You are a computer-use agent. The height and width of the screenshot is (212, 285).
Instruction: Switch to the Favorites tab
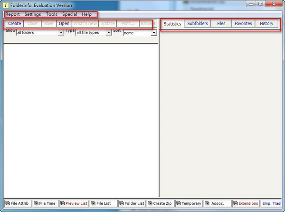[243, 24]
